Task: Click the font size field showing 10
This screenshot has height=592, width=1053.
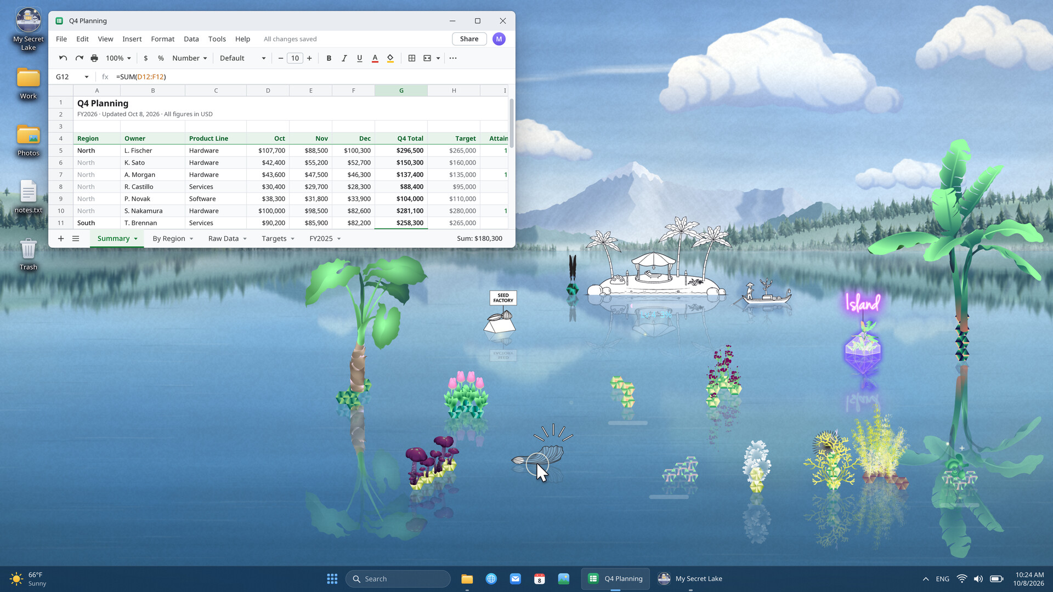Action: (x=295, y=58)
